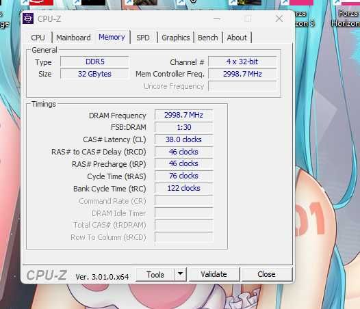Click the 'Size' label
The image size is (360, 309).
45,74
